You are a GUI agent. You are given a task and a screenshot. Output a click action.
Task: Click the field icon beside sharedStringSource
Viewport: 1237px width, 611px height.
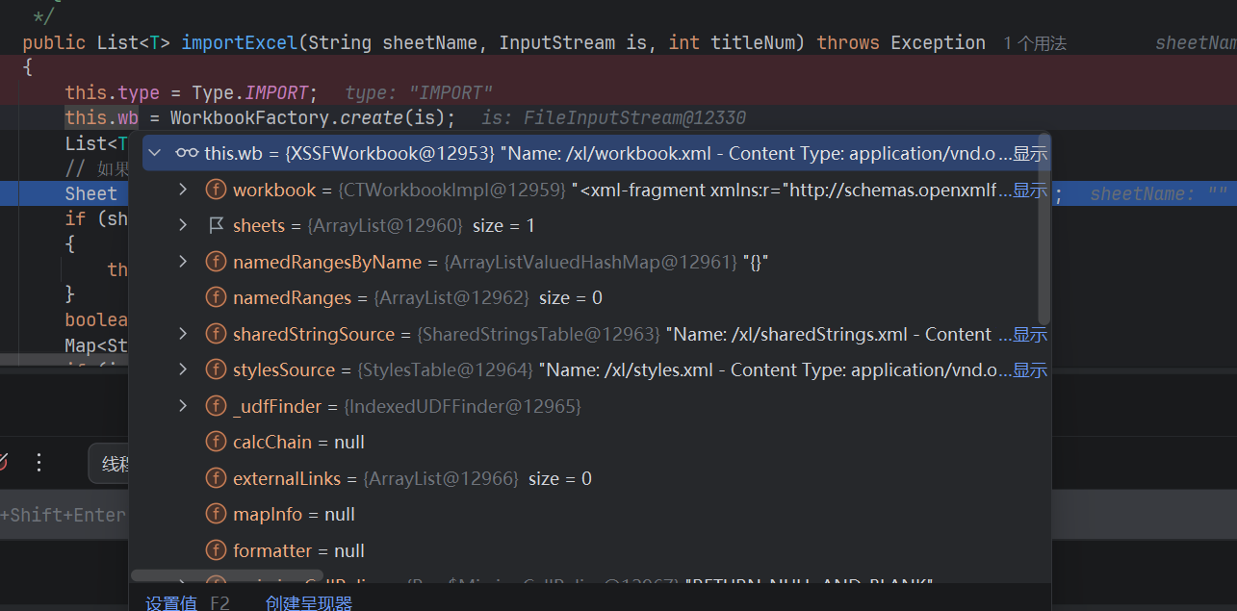(x=217, y=334)
